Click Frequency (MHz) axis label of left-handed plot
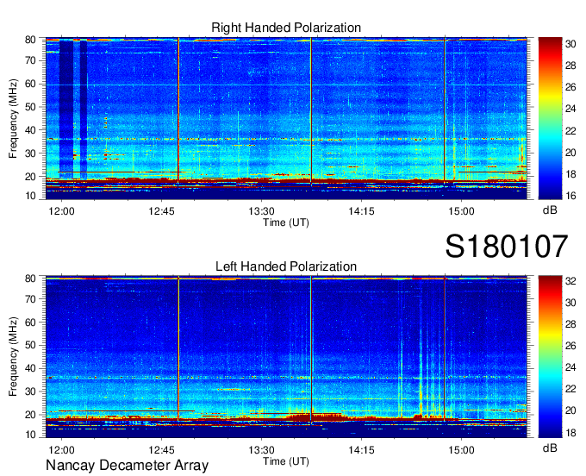586x476 pixels. coord(13,357)
